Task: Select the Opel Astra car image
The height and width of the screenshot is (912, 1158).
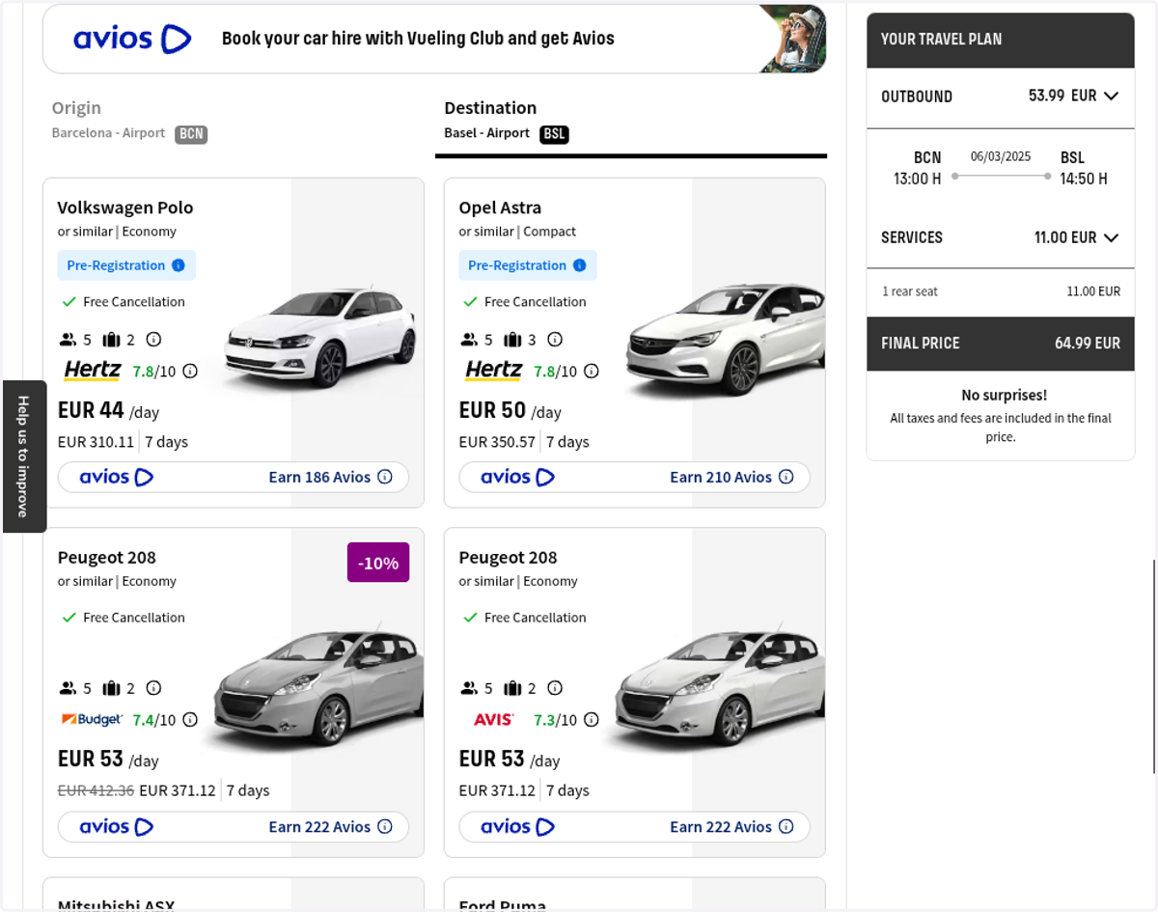Action: tap(725, 340)
